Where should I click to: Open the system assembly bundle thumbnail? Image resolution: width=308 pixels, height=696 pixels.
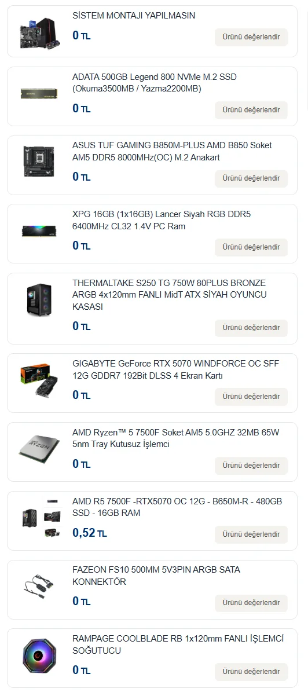pos(40,34)
